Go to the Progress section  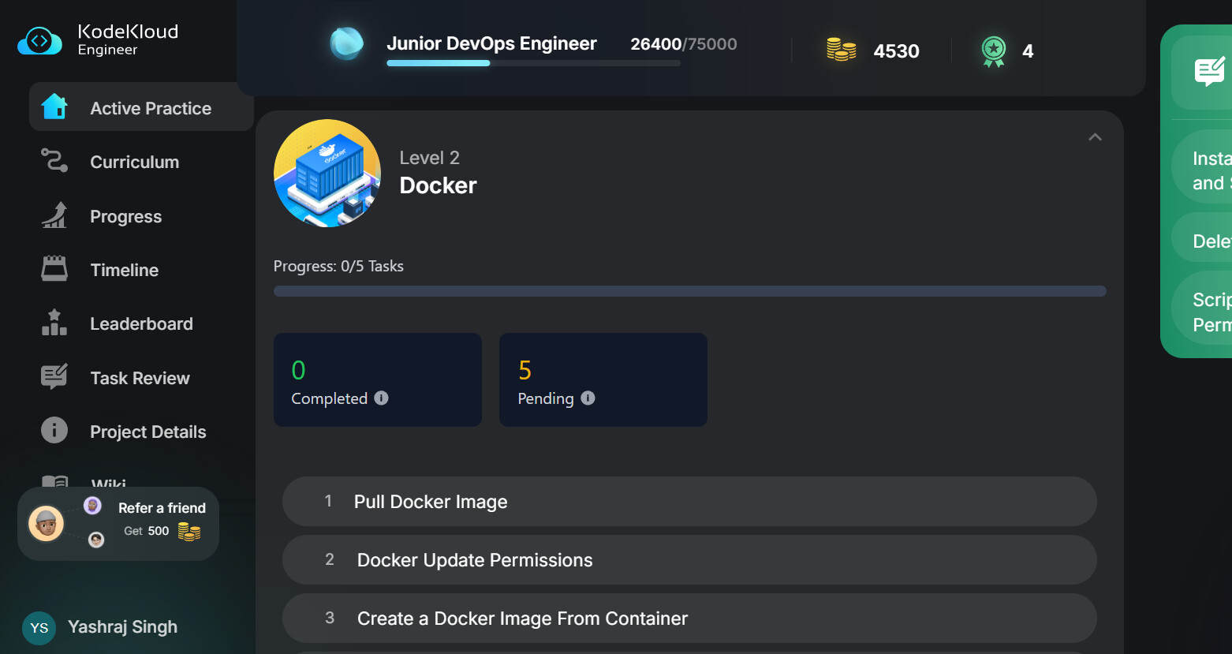click(126, 216)
